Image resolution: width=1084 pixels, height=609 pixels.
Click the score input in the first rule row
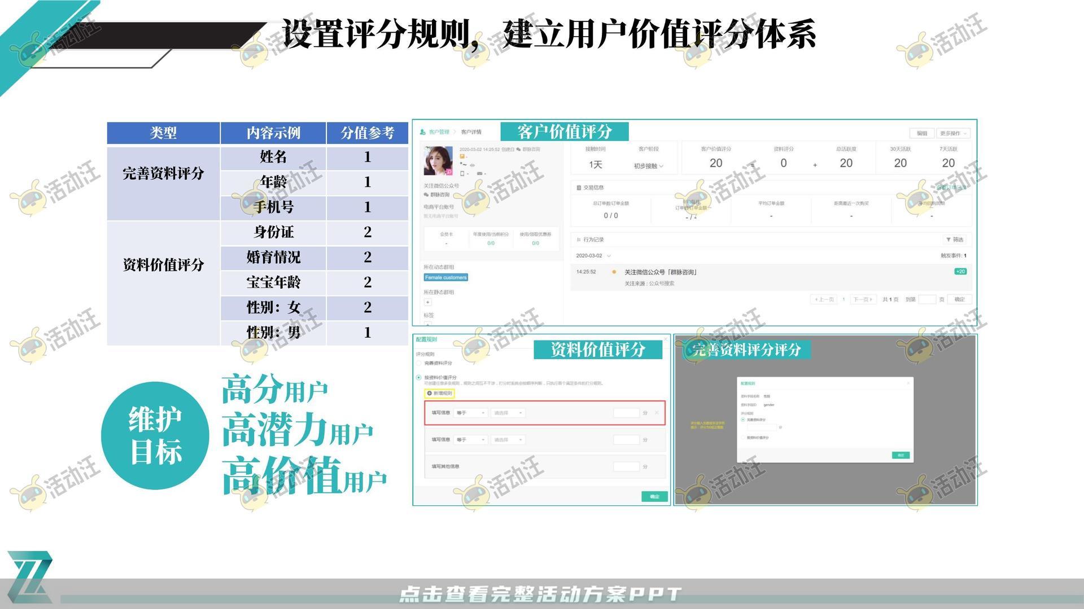pos(626,413)
